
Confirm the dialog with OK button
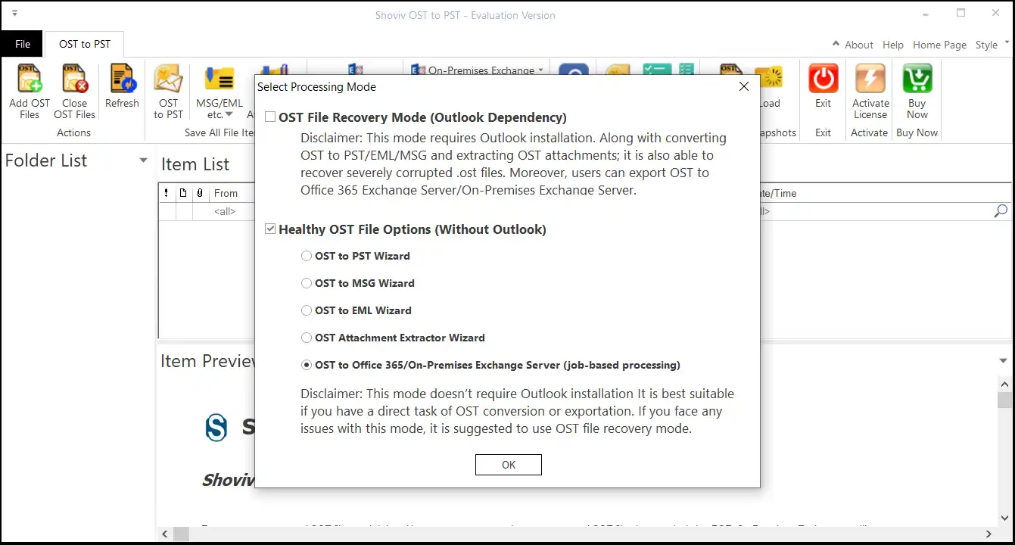[x=509, y=465]
